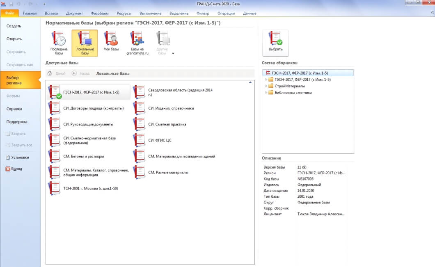Collapse the ribbon with the top-right chevron
The width and height of the screenshot is (435, 267).
pos(433,13)
